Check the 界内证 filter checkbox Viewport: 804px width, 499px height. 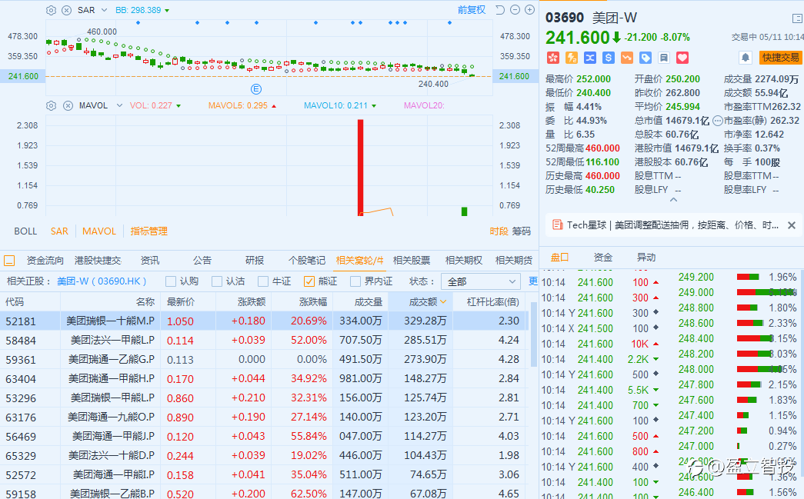pyautogui.click(x=355, y=281)
